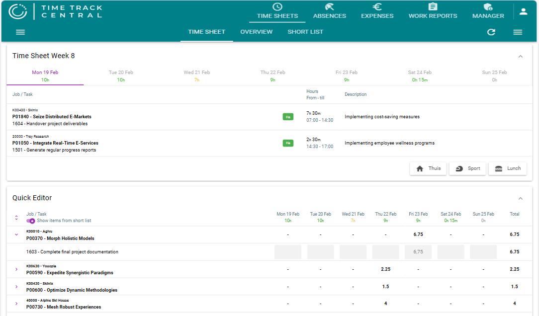The image size is (539, 316).
Task: Open Manager via the shield icon
Action: point(488,7)
